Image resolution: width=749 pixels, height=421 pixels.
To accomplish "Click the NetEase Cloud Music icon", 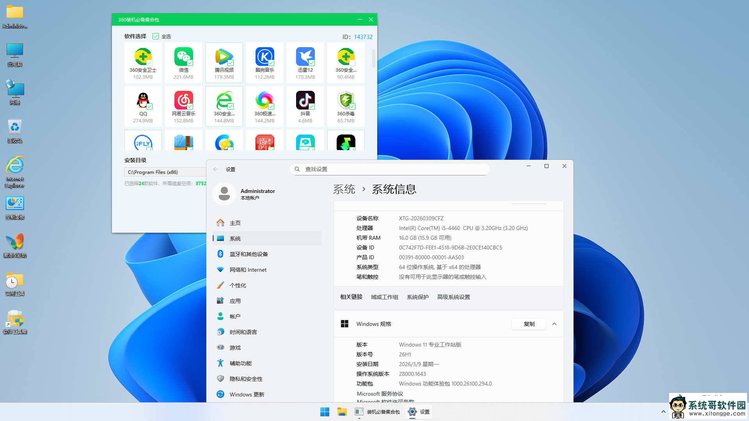I will tap(183, 101).
